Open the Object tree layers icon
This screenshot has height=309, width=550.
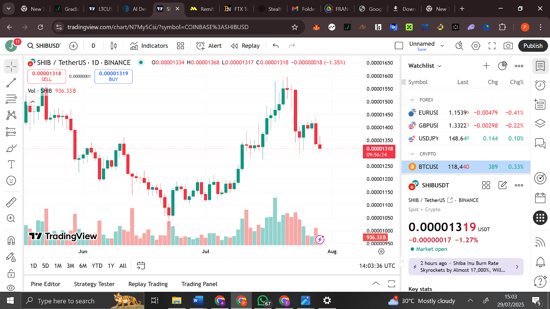coord(540,123)
